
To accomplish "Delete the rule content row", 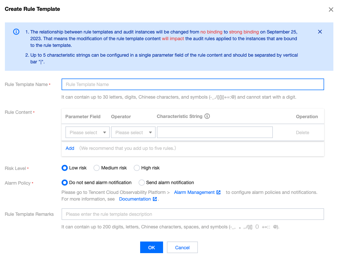I will point(302,133).
